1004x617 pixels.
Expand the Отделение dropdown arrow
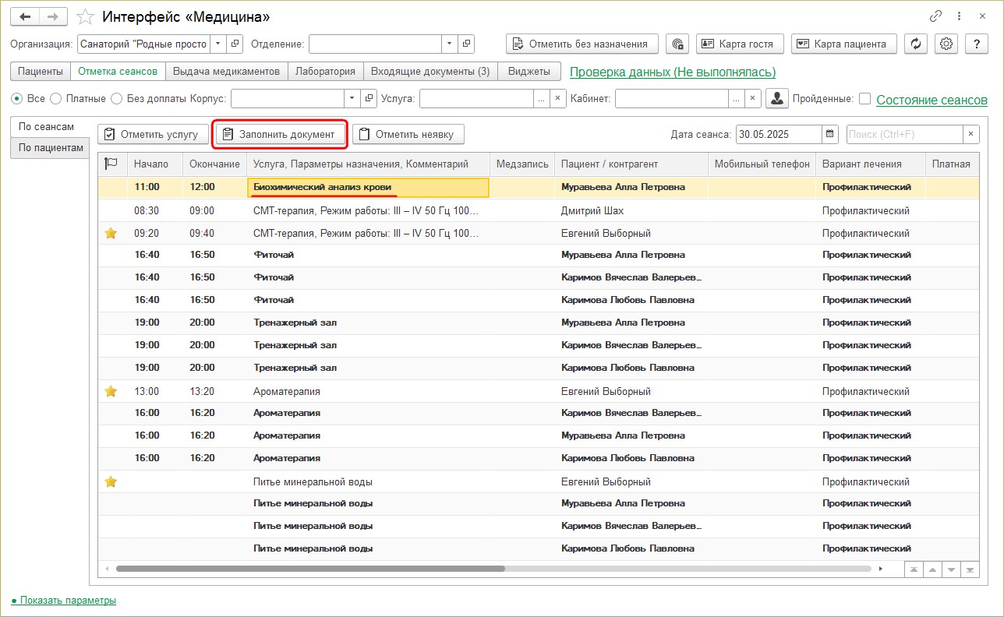click(449, 44)
